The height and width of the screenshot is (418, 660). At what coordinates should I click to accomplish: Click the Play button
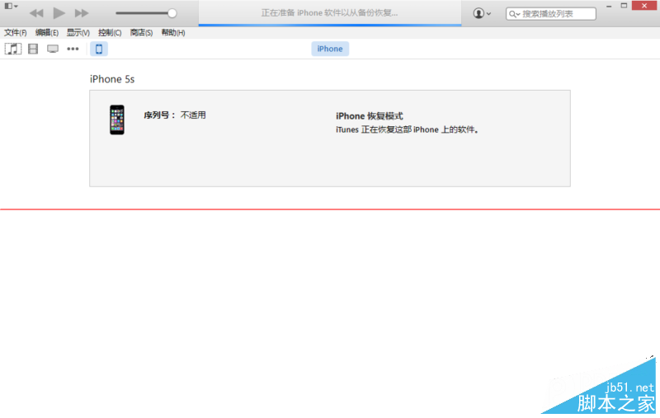pyautogui.click(x=59, y=13)
